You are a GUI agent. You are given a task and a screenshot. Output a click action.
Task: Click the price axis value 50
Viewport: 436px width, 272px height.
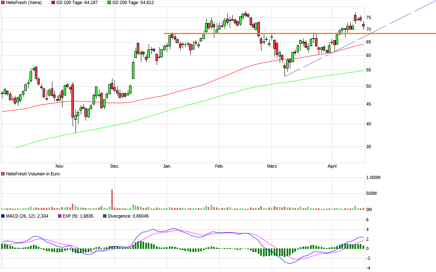(x=369, y=86)
